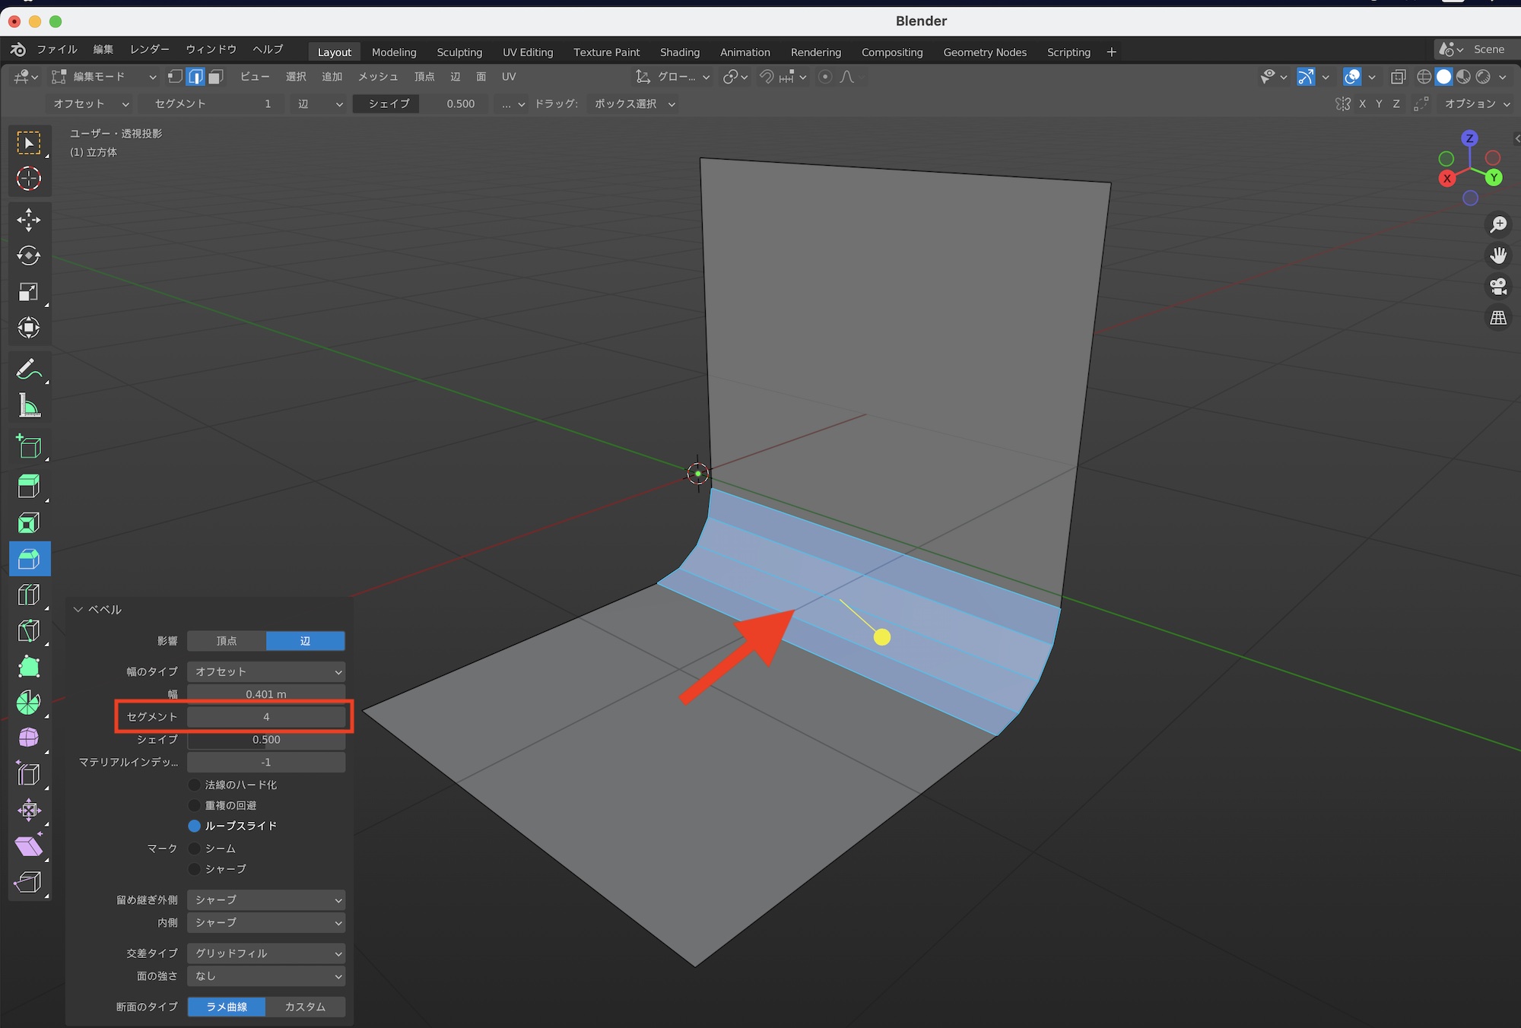This screenshot has width=1521, height=1028.
Task: Select the Rotate tool icon
Action: [29, 255]
